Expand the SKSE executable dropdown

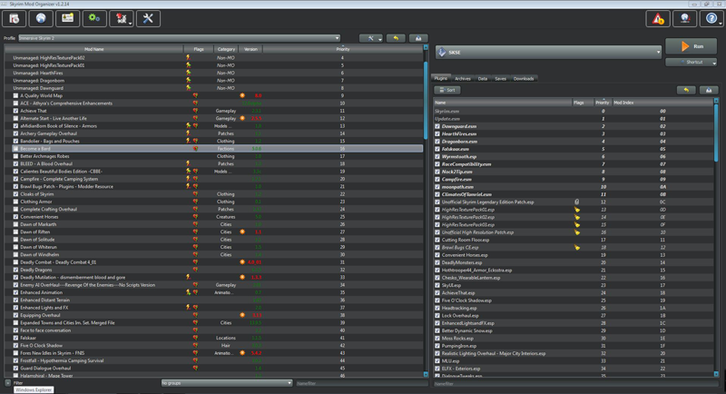click(547, 53)
